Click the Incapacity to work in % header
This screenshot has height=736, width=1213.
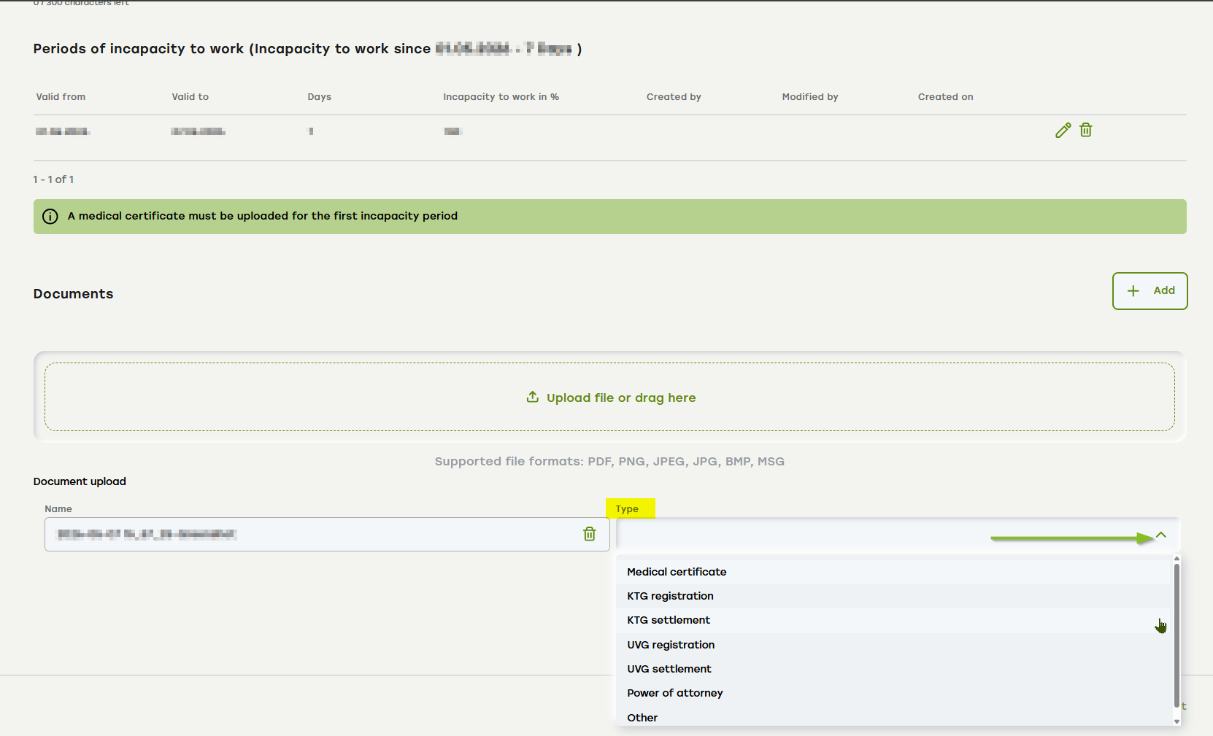(501, 97)
